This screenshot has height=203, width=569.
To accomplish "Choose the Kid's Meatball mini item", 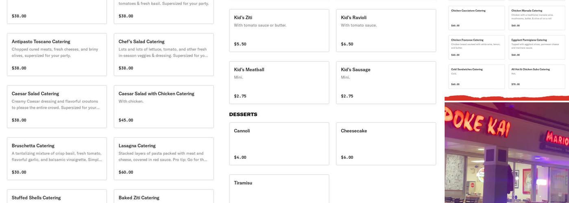I will [279, 82].
